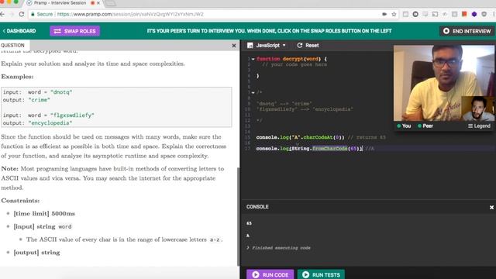The image size is (496, 279).
Task: Click the Secure padlock icon
Action: (33, 14)
